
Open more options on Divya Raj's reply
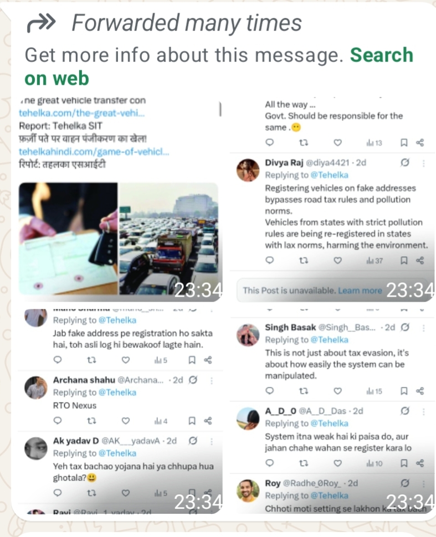tap(424, 163)
